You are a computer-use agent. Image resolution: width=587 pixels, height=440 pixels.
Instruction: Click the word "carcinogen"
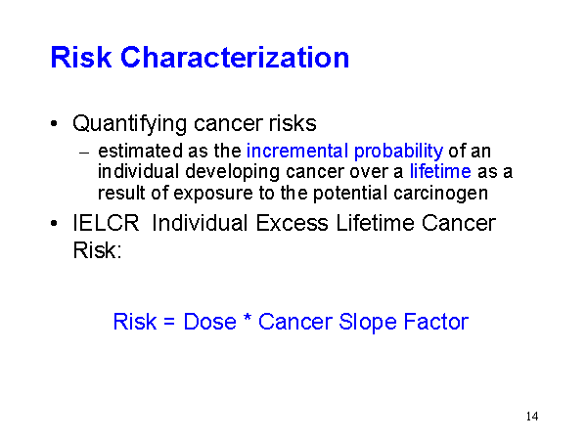(444, 193)
